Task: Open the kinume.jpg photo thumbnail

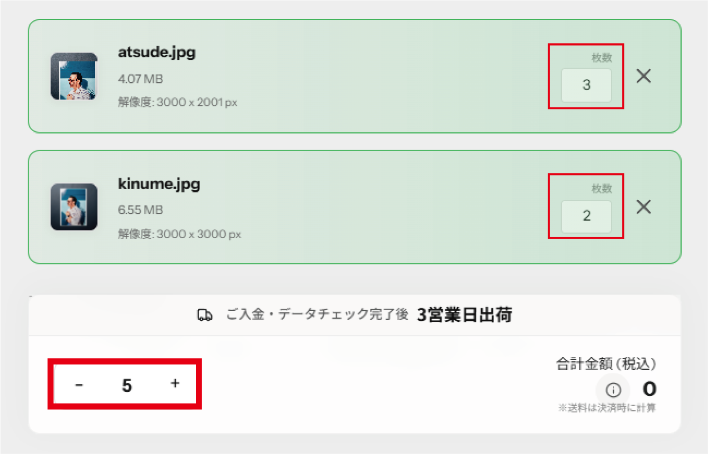Action: tap(74, 207)
